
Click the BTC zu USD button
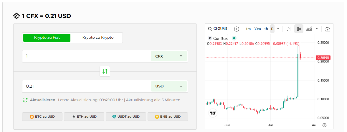(x=42, y=116)
